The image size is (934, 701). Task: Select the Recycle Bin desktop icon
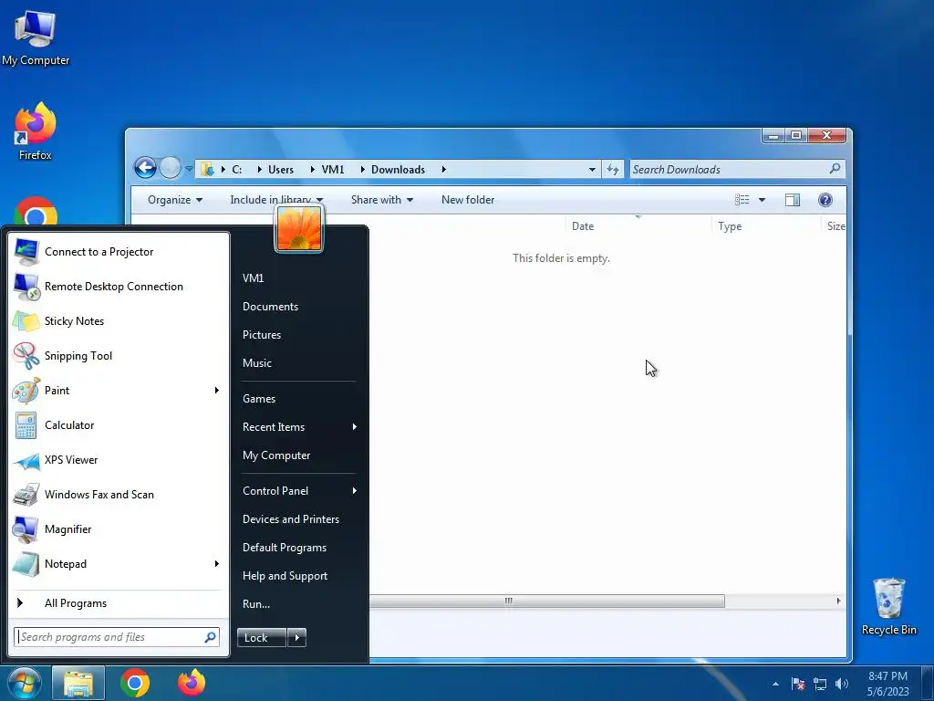(x=888, y=607)
